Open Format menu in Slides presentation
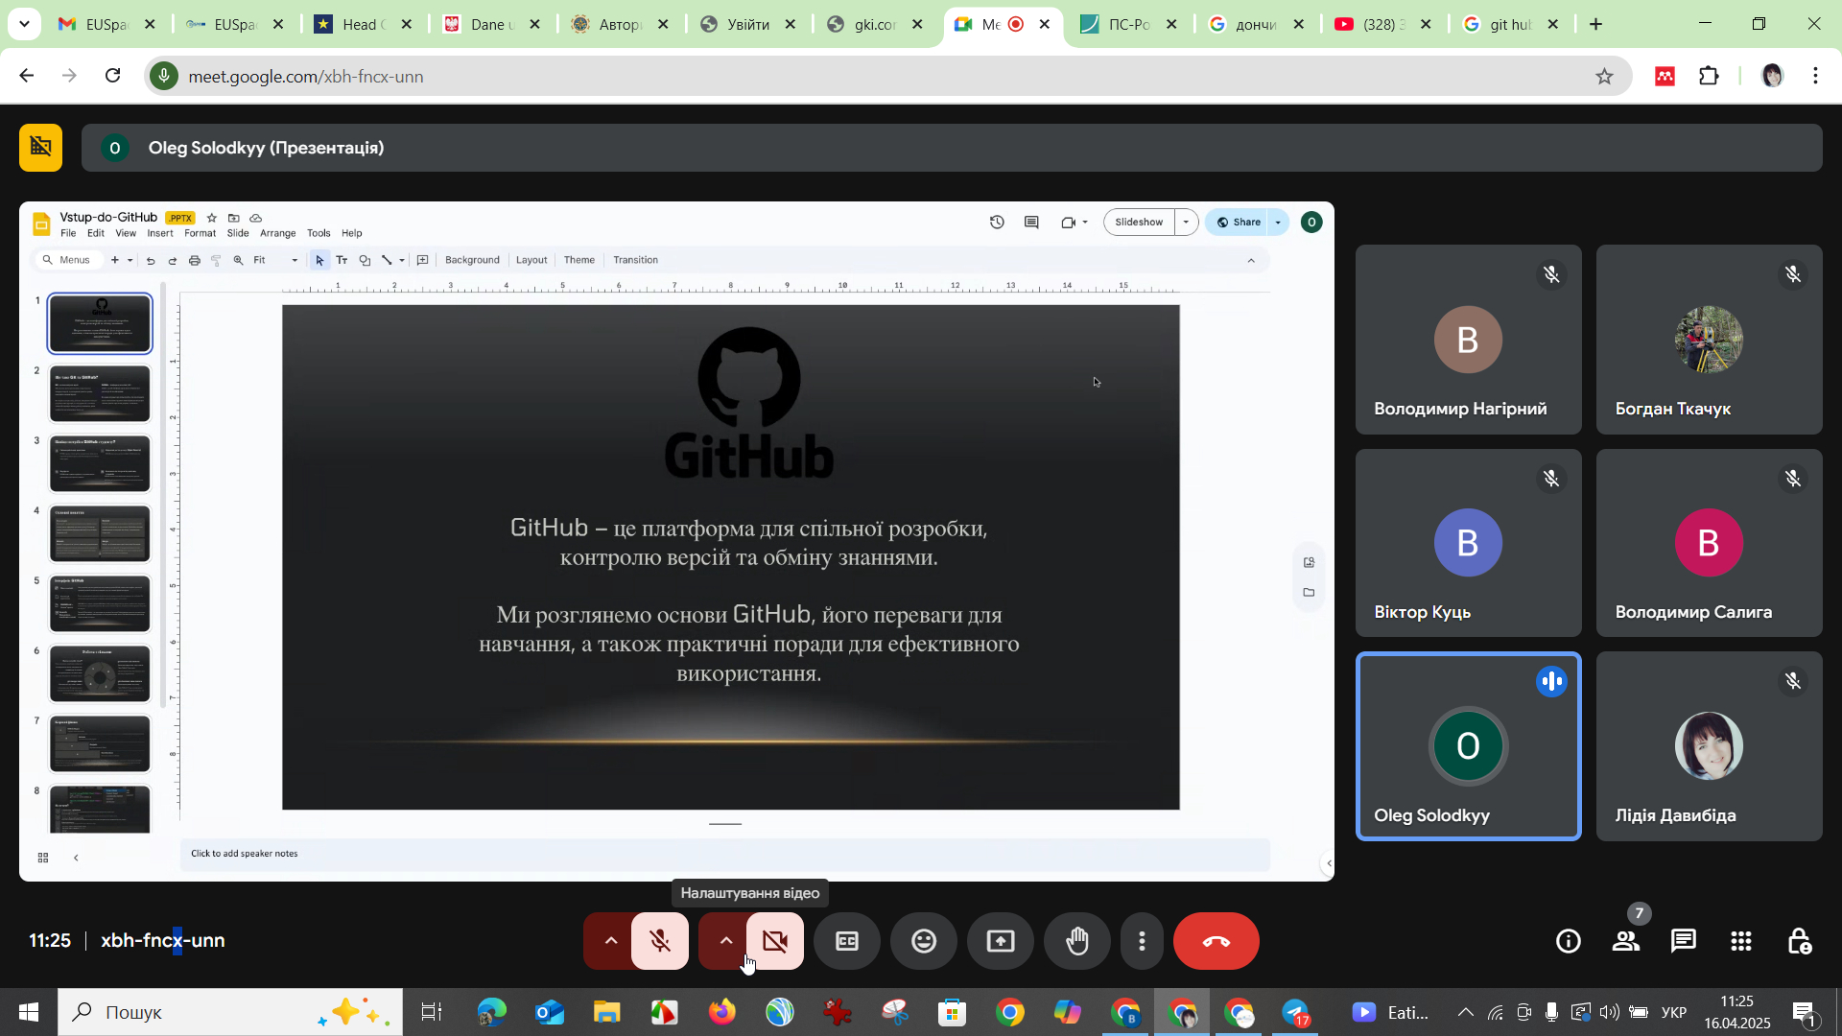The height and width of the screenshot is (1036, 1842). point(200,233)
